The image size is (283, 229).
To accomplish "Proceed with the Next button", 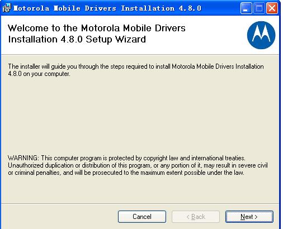I will coord(249,217).
